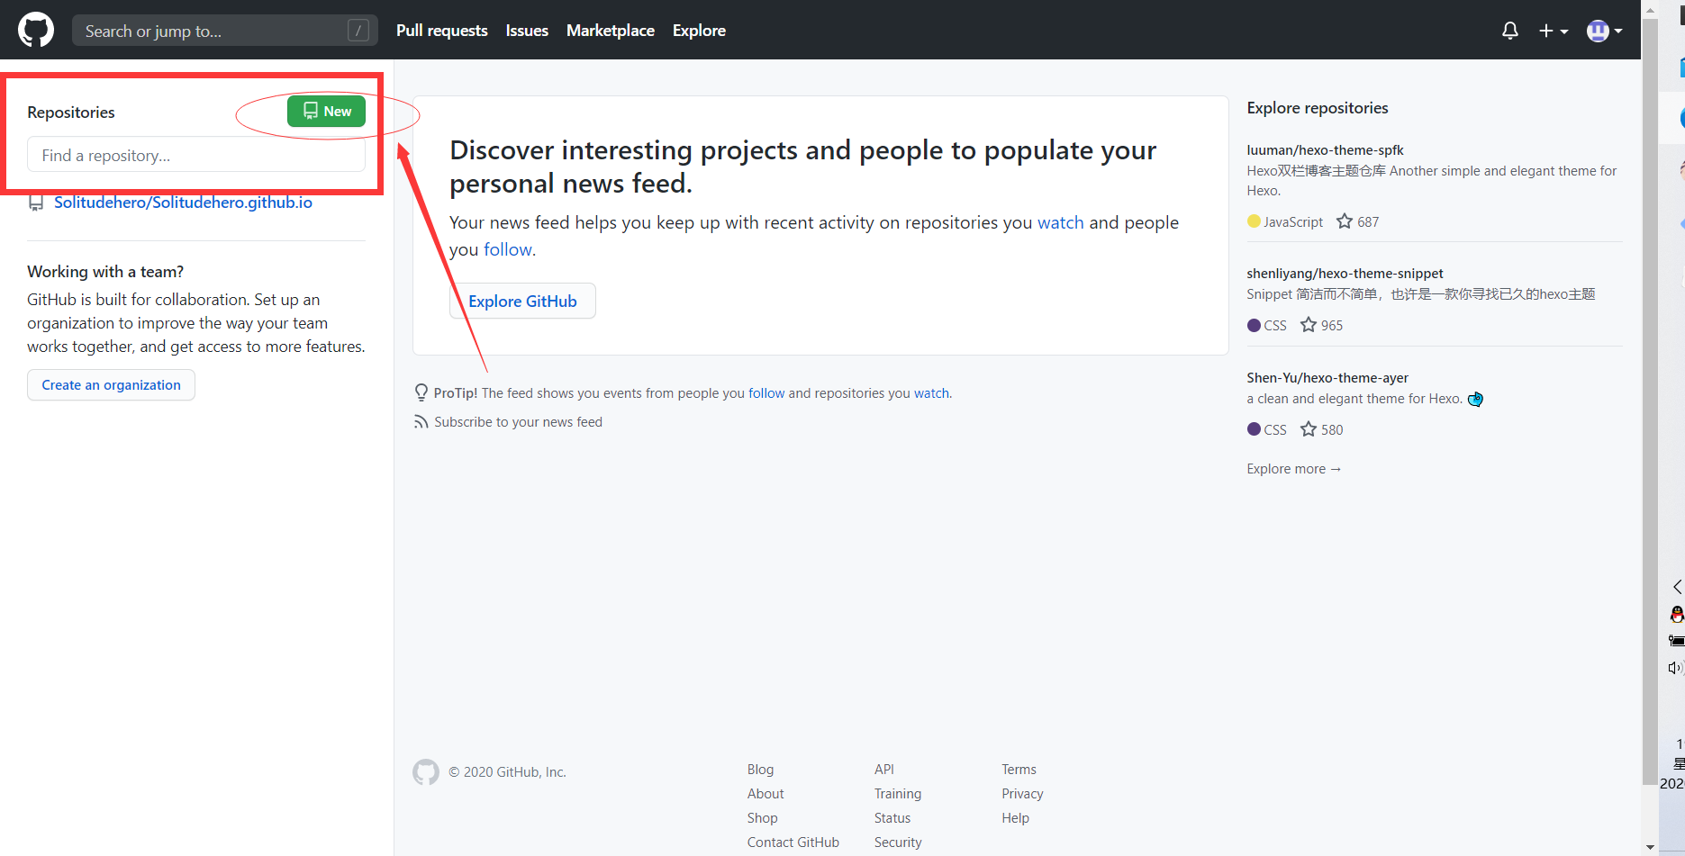Click the ProTip lightbulb icon
Viewport: 1685px width, 856px height.
421,392
